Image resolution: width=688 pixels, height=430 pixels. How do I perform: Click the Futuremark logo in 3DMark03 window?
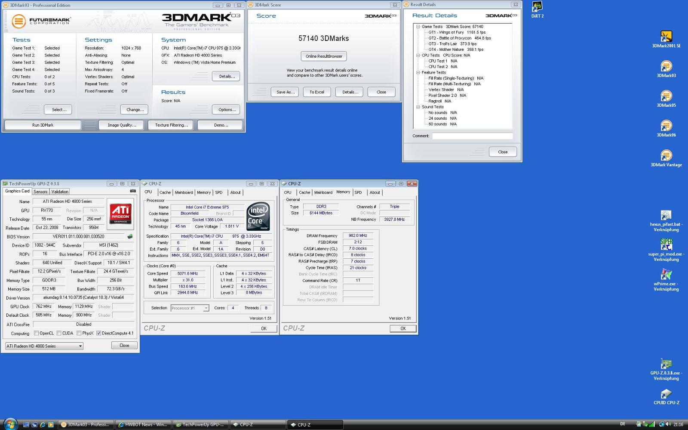coord(41,21)
